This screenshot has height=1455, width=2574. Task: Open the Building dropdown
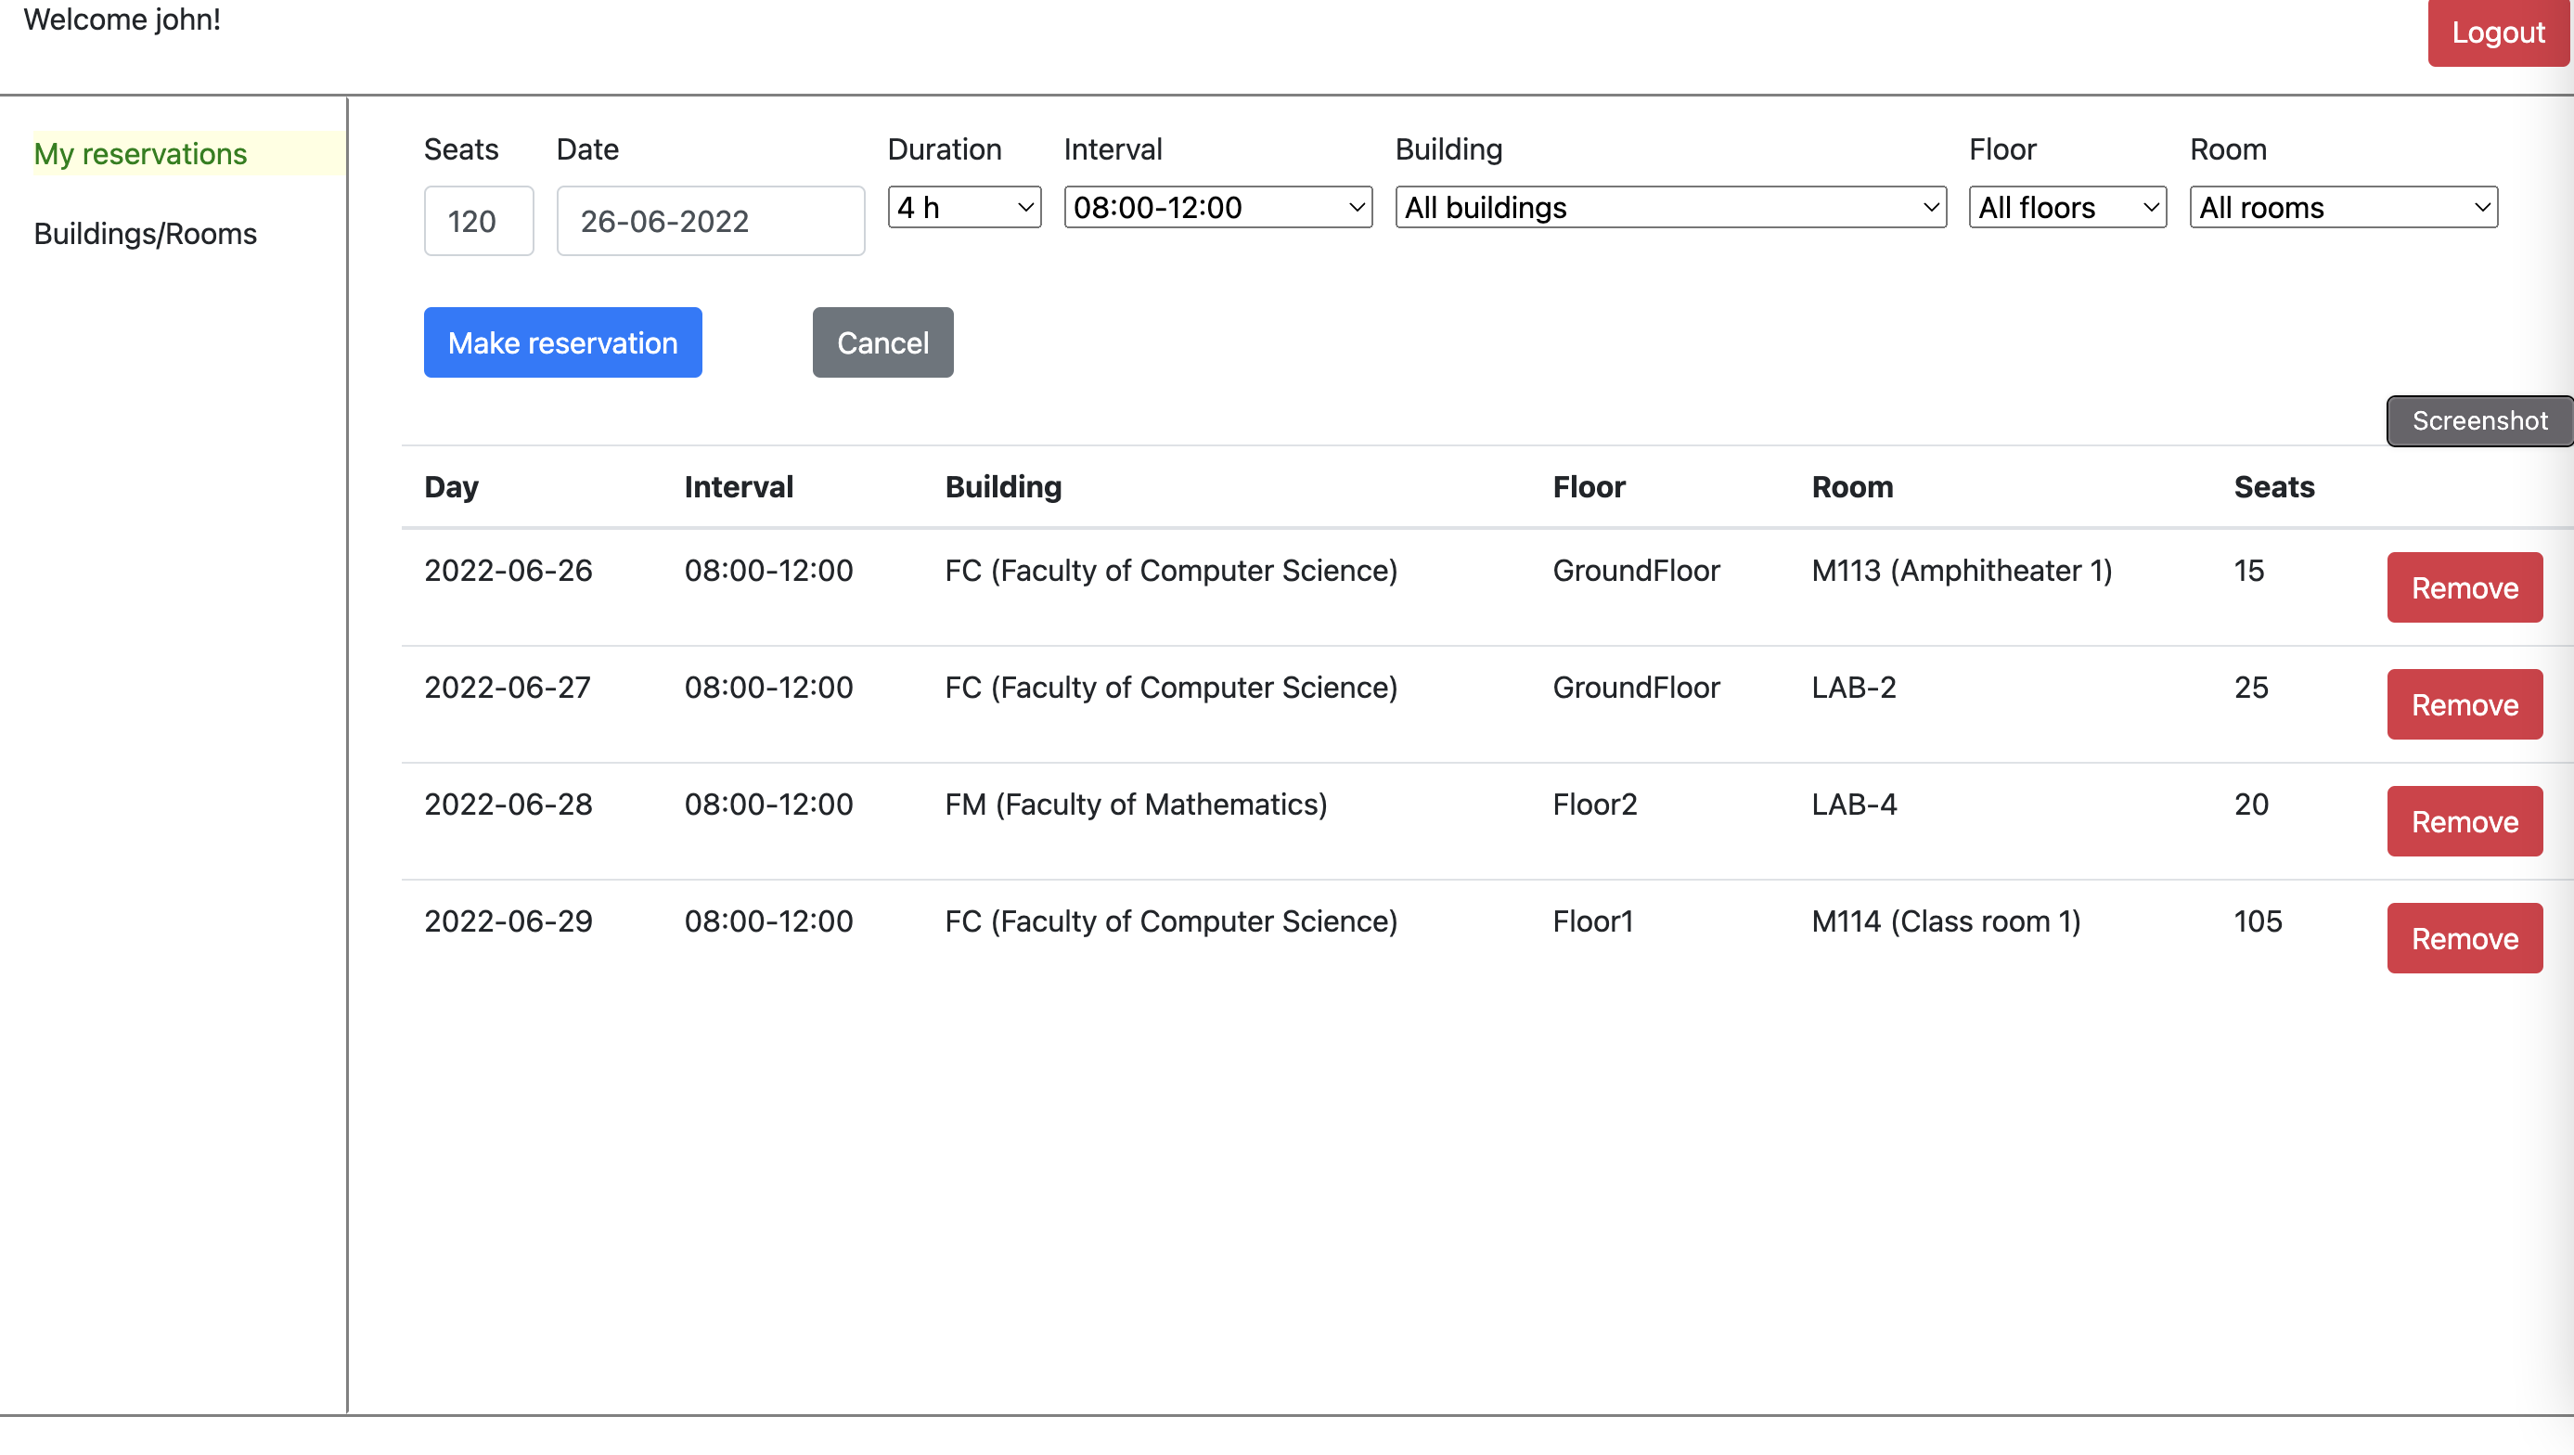pyautogui.click(x=1671, y=207)
